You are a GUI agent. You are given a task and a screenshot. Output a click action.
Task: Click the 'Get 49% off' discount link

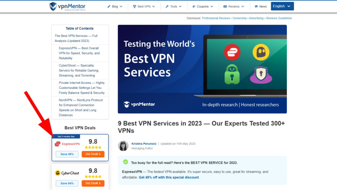[169, 178]
